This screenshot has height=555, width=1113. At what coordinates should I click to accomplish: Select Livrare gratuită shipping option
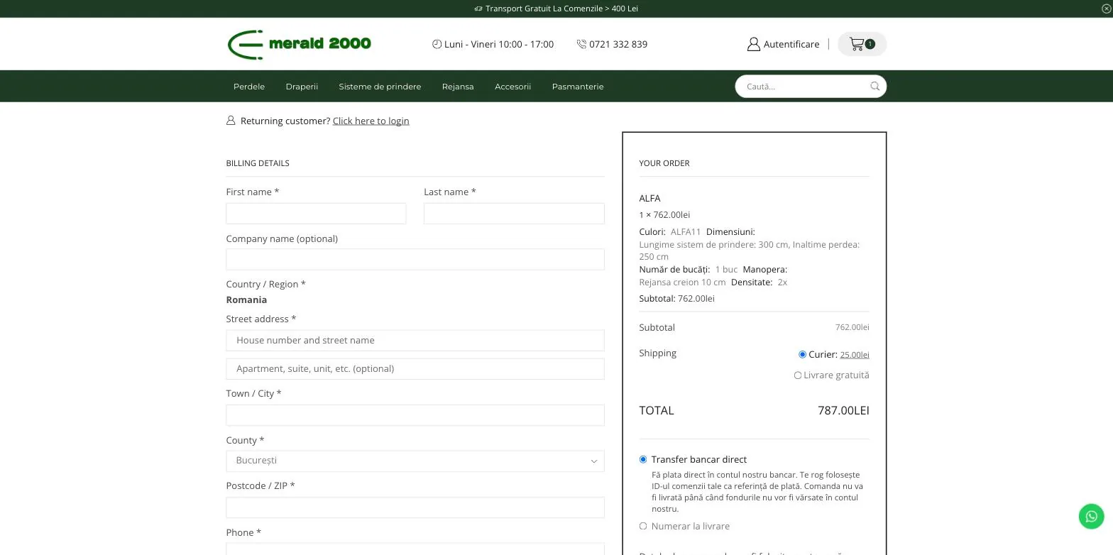[798, 375]
